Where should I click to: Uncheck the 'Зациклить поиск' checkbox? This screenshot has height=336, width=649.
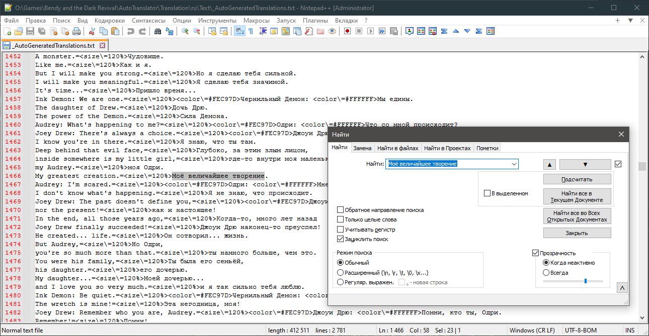point(341,239)
